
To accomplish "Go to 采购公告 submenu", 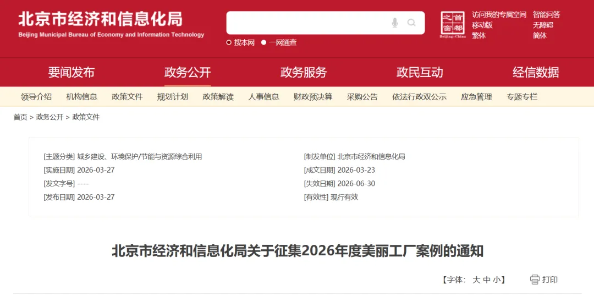I will coord(362,97).
